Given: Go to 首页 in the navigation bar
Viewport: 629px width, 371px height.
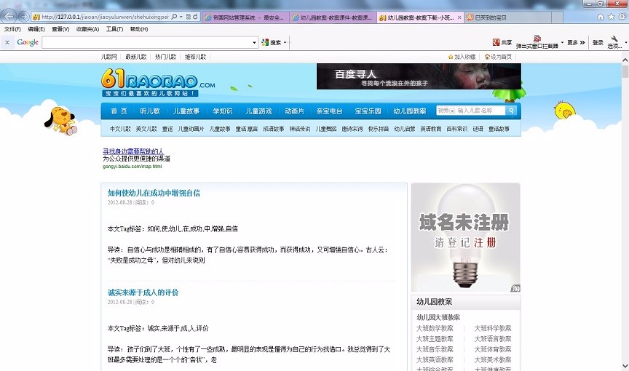Looking at the screenshot, I should pos(119,111).
